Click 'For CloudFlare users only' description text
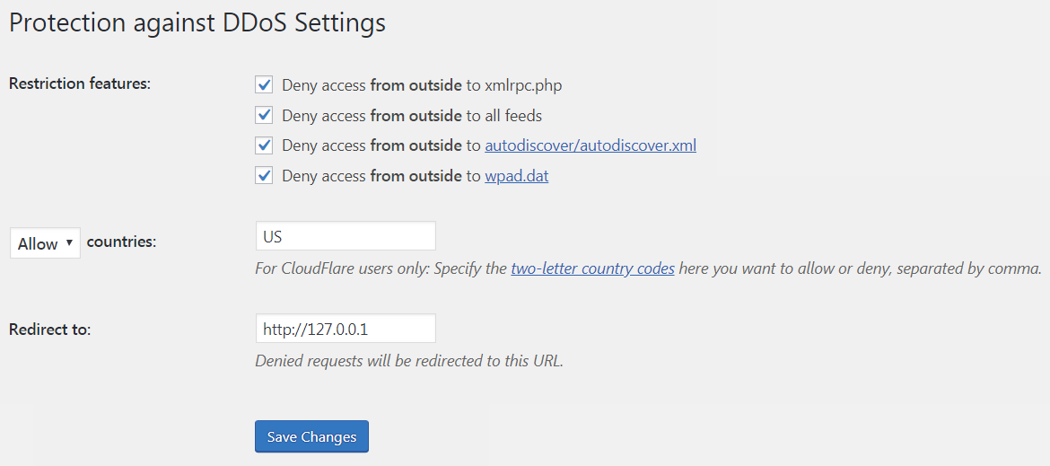Image resolution: width=1050 pixels, height=466 pixels. (648, 269)
